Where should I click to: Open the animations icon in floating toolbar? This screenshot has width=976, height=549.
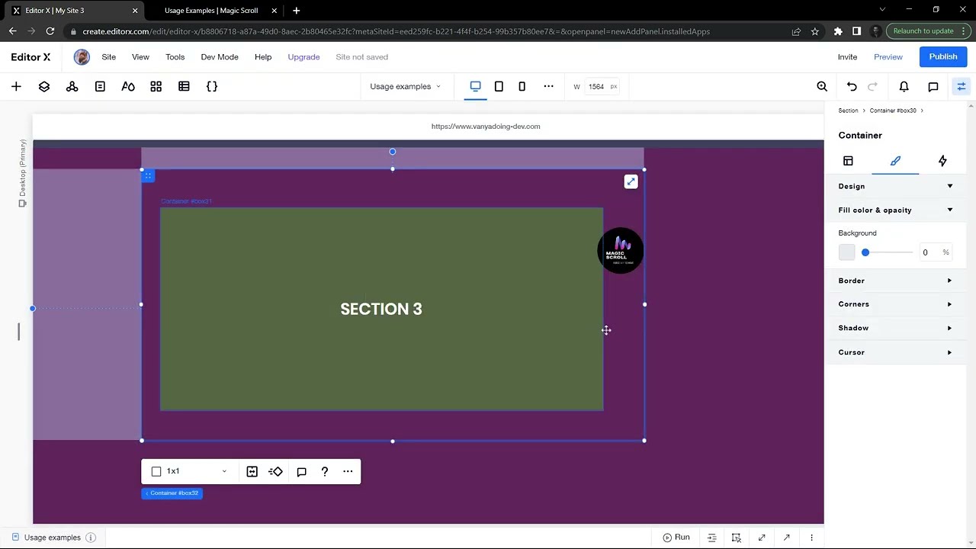click(x=276, y=471)
